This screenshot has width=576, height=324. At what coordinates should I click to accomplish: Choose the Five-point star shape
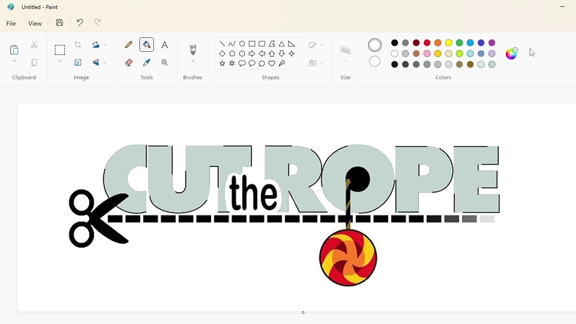[222, 63]
